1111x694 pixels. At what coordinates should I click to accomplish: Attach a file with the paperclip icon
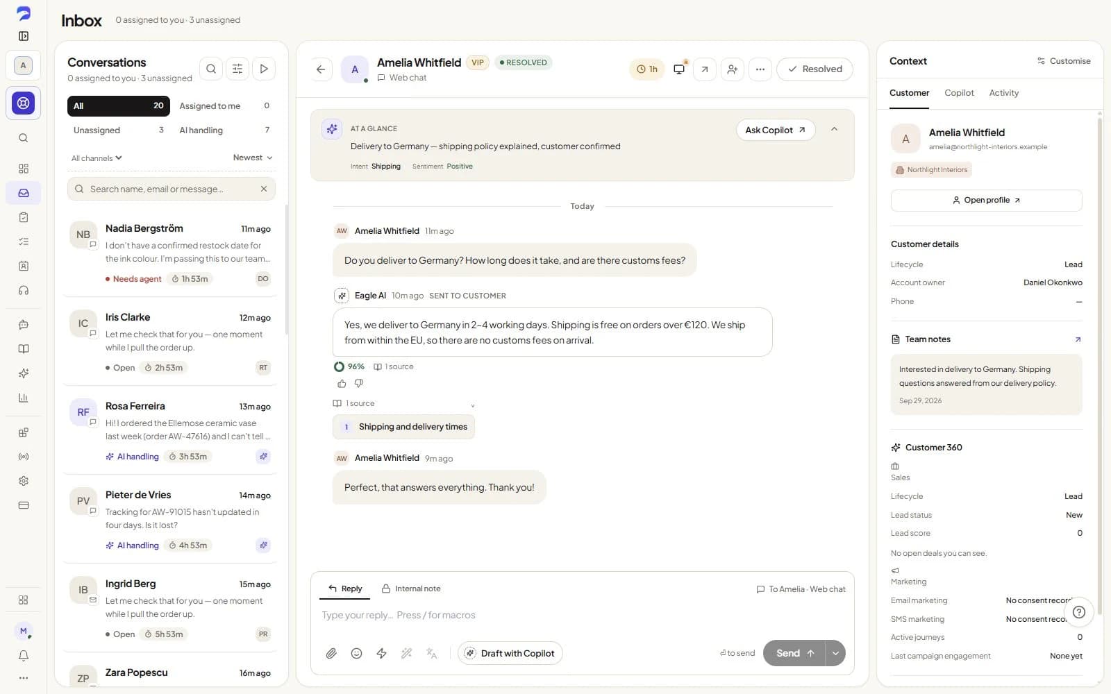click(331, 653)
